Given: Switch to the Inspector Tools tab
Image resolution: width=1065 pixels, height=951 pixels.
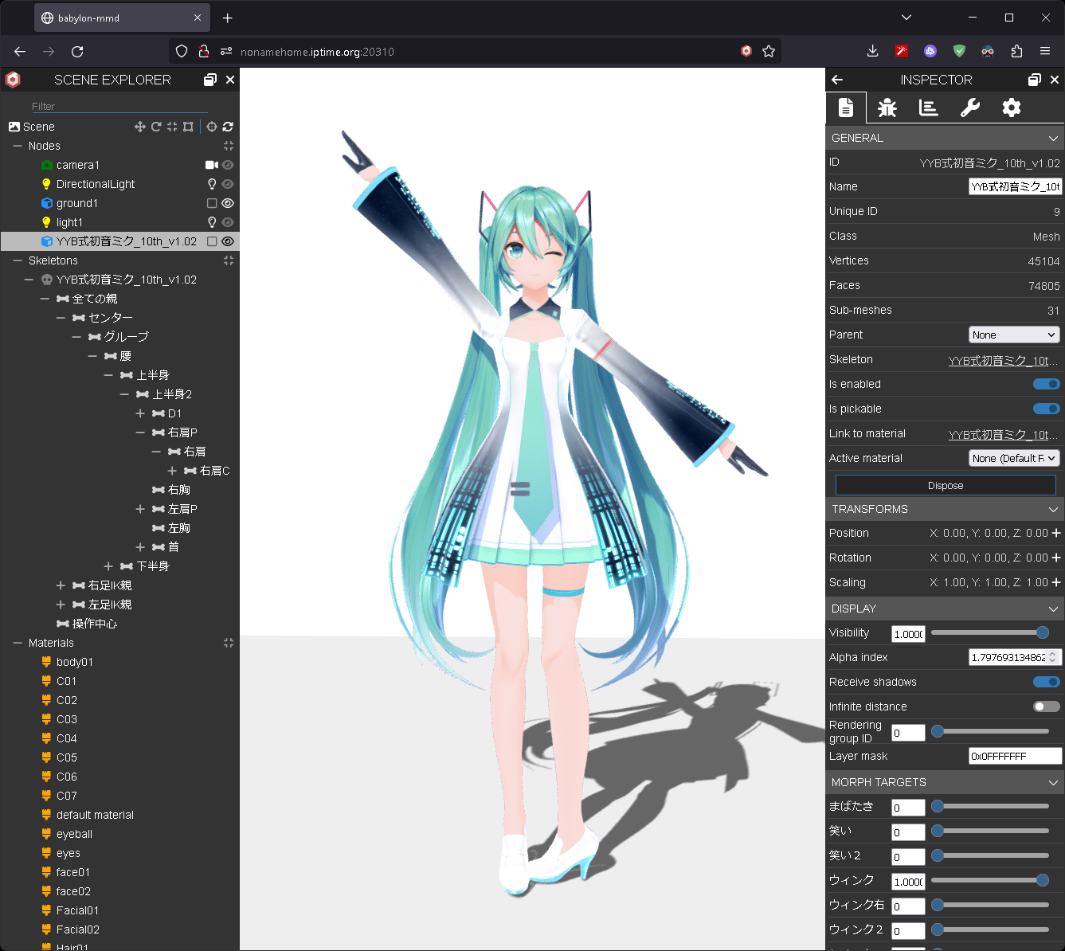Looking at the screenshot, I should 970,108.
